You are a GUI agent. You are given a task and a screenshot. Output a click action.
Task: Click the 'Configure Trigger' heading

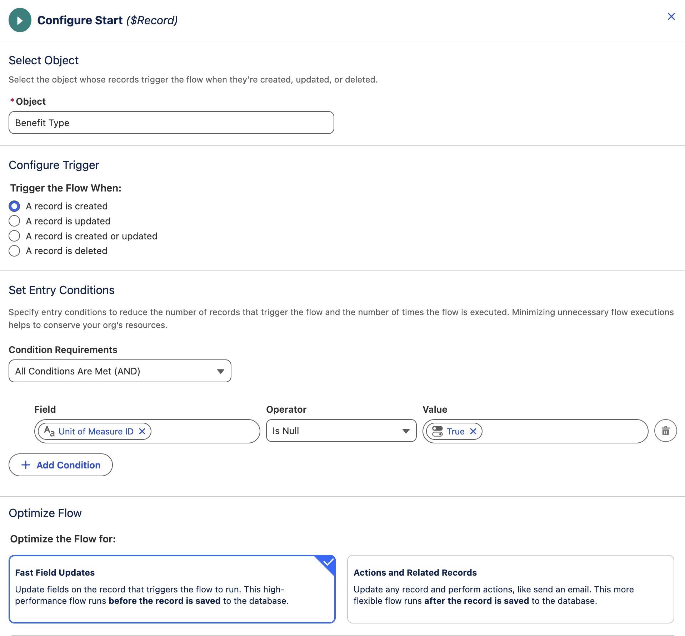click(54, 165)
